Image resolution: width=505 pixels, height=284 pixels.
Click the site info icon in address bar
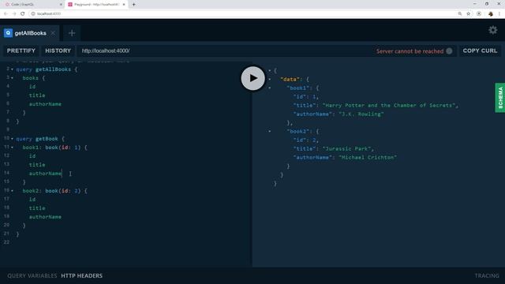(33, 13)
